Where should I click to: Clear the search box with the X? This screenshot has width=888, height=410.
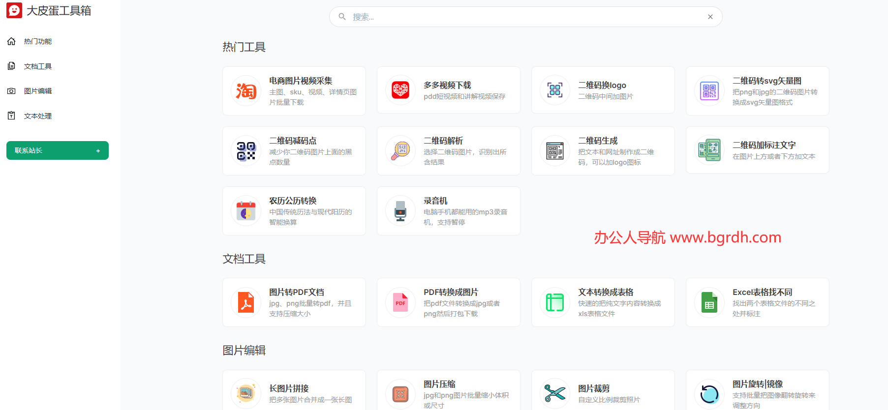[x=710, y=17]
